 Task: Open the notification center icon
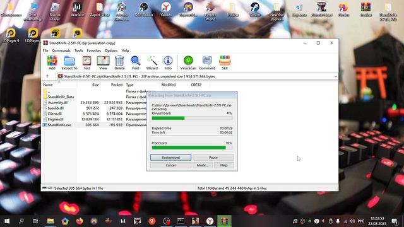click(x=395, y=221)
